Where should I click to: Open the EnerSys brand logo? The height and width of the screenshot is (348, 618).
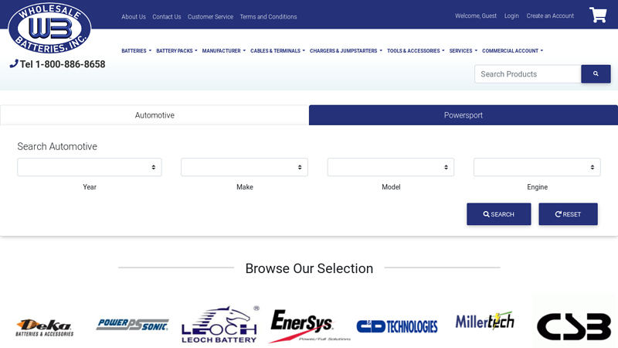[x=308, y=326]
